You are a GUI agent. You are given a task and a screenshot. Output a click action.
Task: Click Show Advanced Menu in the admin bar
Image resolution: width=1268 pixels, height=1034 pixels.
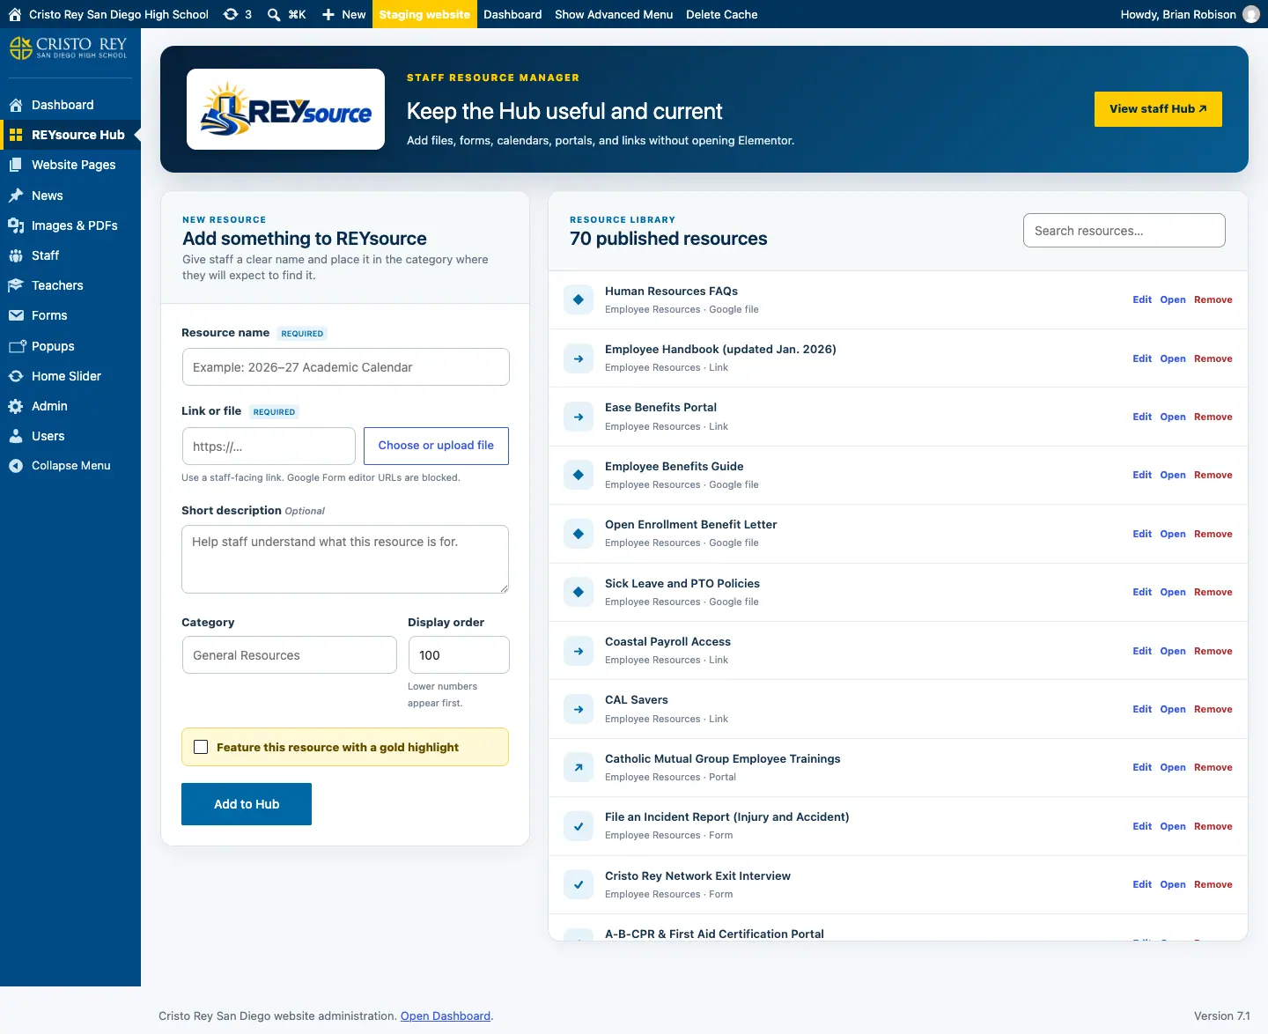tap(614, 14)
